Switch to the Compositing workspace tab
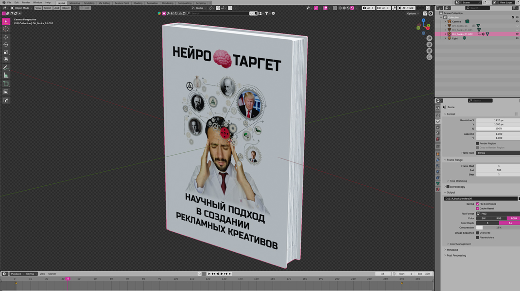Screen dimensions: 520x291 click(x=184, y=3)
